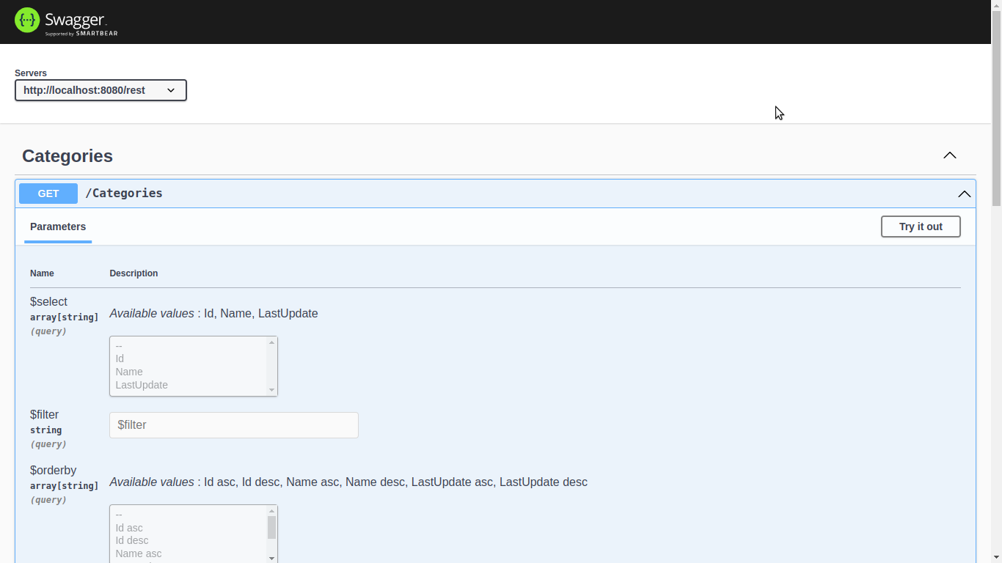Select LastUpdate in the $select list
This screenshot has height=563, width=1002.
pyautogui.click(x=142, y=385)
